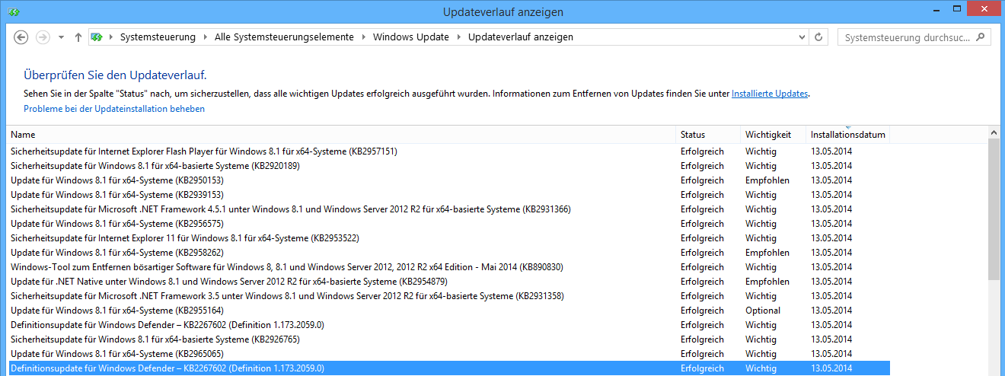
Task: Click date 13.05.2014 of KB2920189
Action: [x=832, y=166]
